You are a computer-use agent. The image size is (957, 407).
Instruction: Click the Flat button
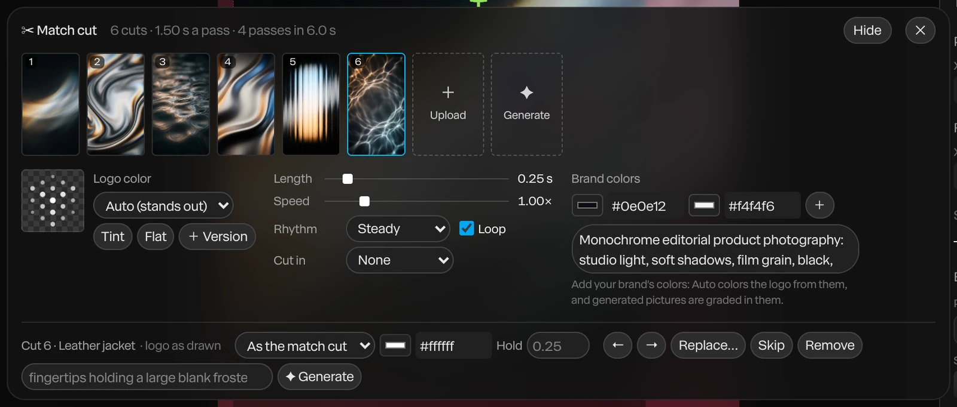point(156,236)
